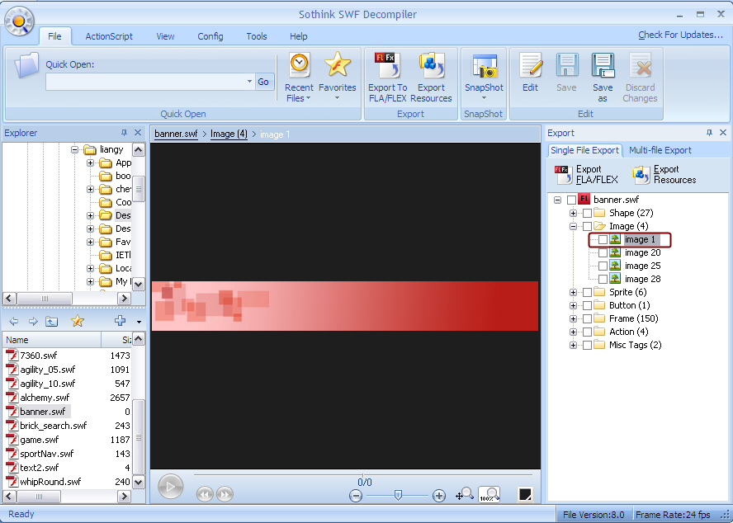Tick the banner.swf root checkbox

click(x=572, y=200)
